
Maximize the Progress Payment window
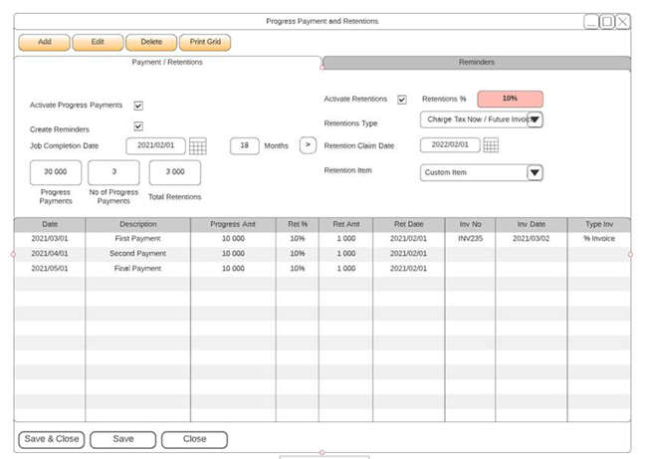[607, 21]
